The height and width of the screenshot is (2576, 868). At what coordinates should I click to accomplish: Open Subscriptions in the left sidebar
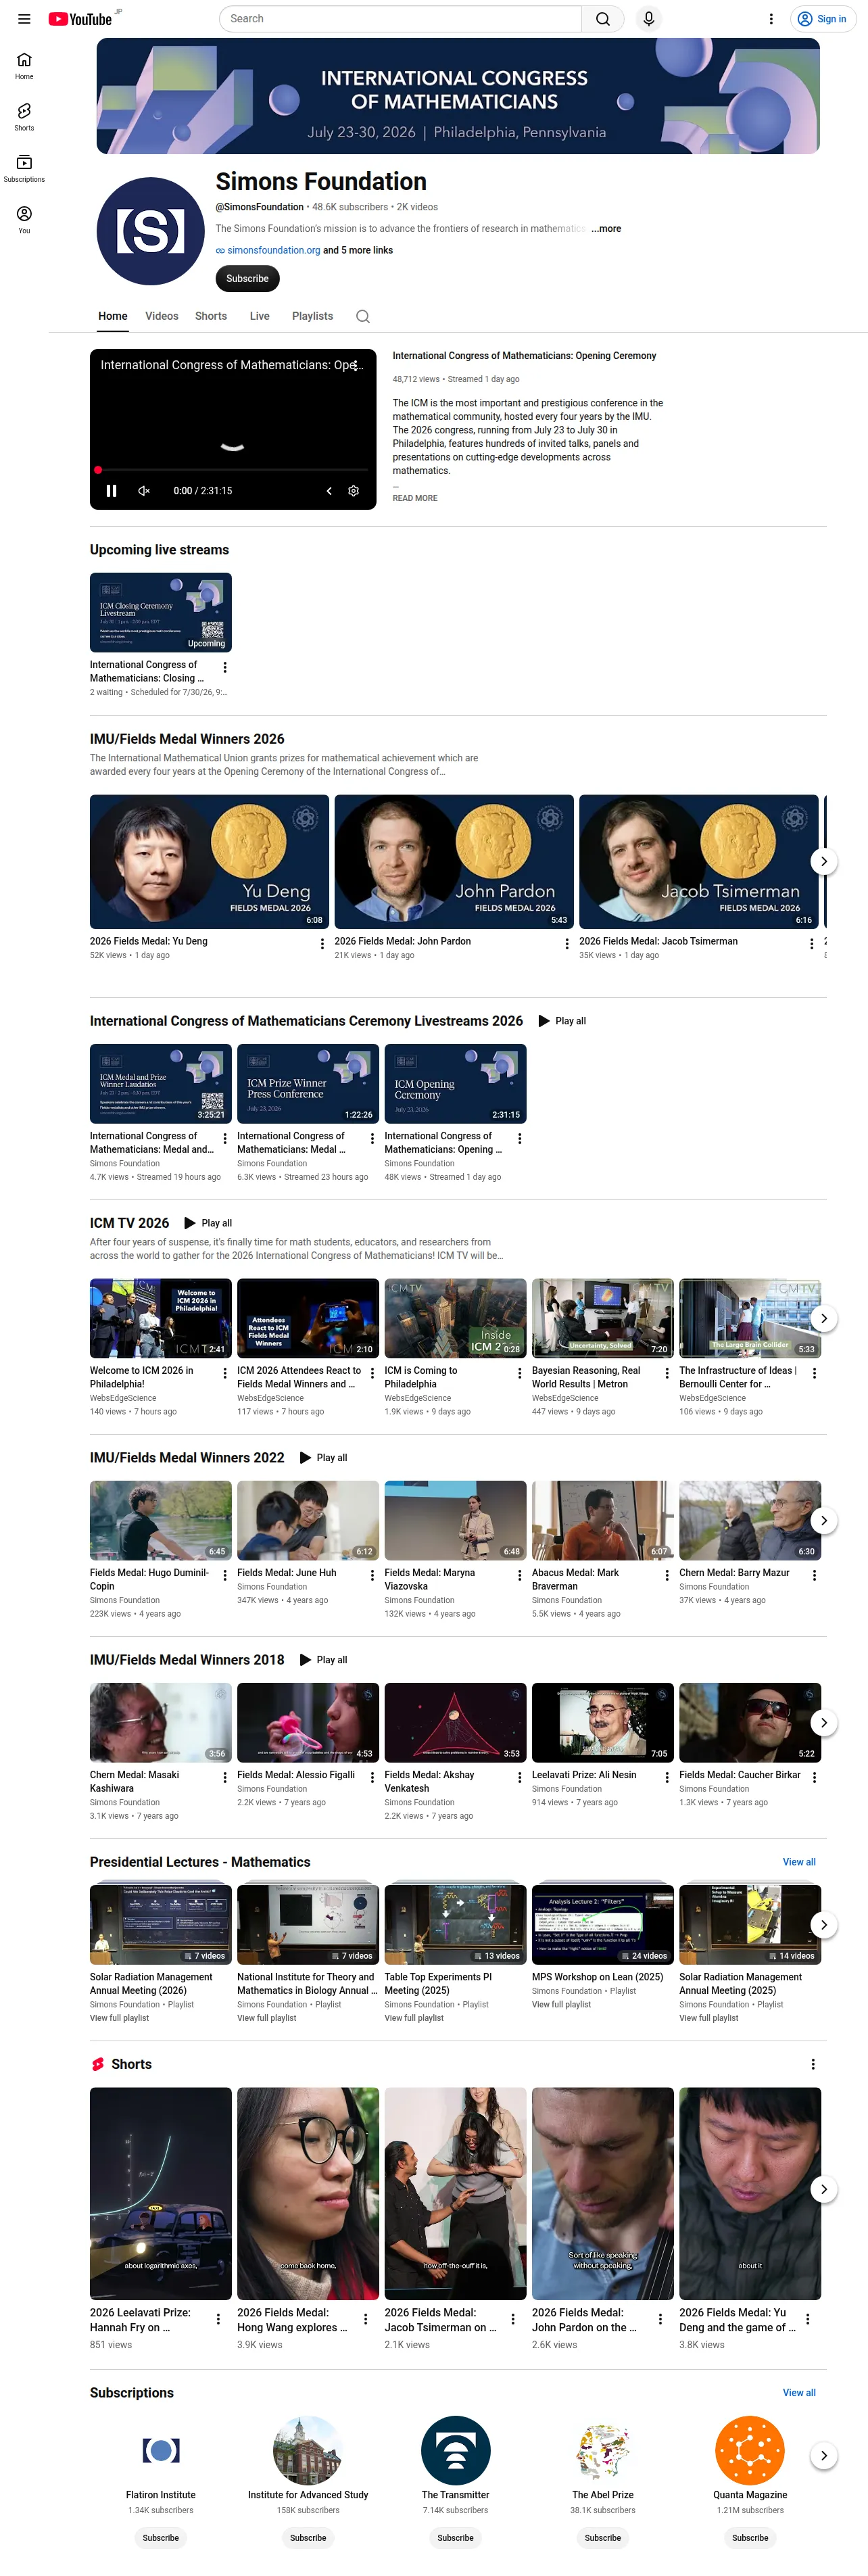click(x=24, y=168)
